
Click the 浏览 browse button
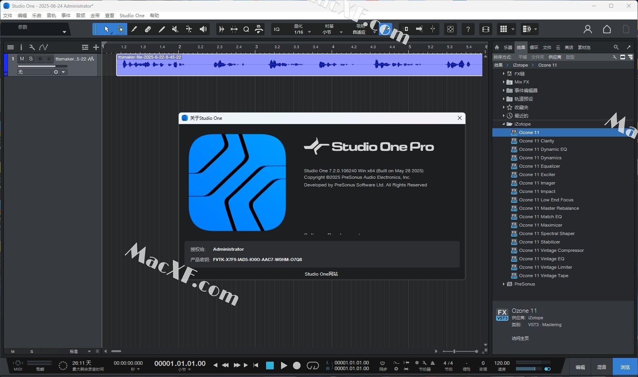click(625, 367)
